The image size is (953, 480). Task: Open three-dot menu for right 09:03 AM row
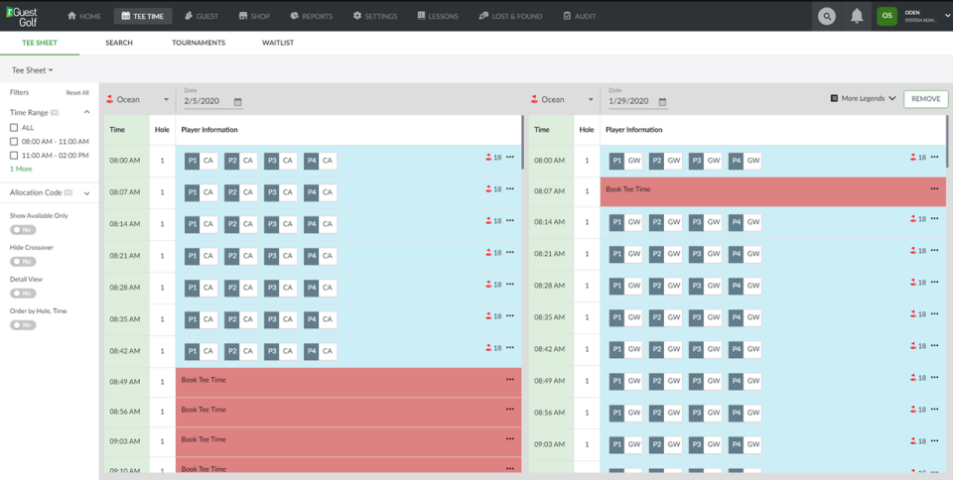tap(935, 440)
